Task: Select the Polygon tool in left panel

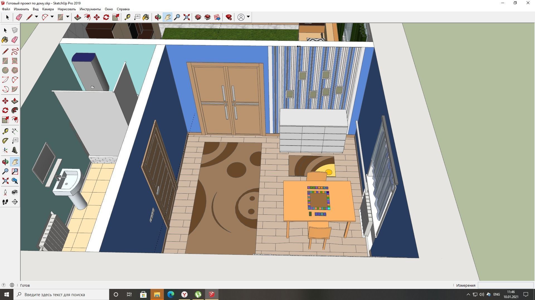Action: click(15, 70)
